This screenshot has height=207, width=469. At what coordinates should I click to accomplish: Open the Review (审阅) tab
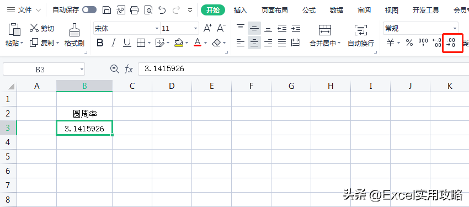coord(364,10)
